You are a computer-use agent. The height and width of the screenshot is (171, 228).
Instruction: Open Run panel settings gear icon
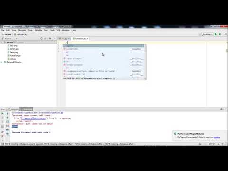[x=221, y=109]
